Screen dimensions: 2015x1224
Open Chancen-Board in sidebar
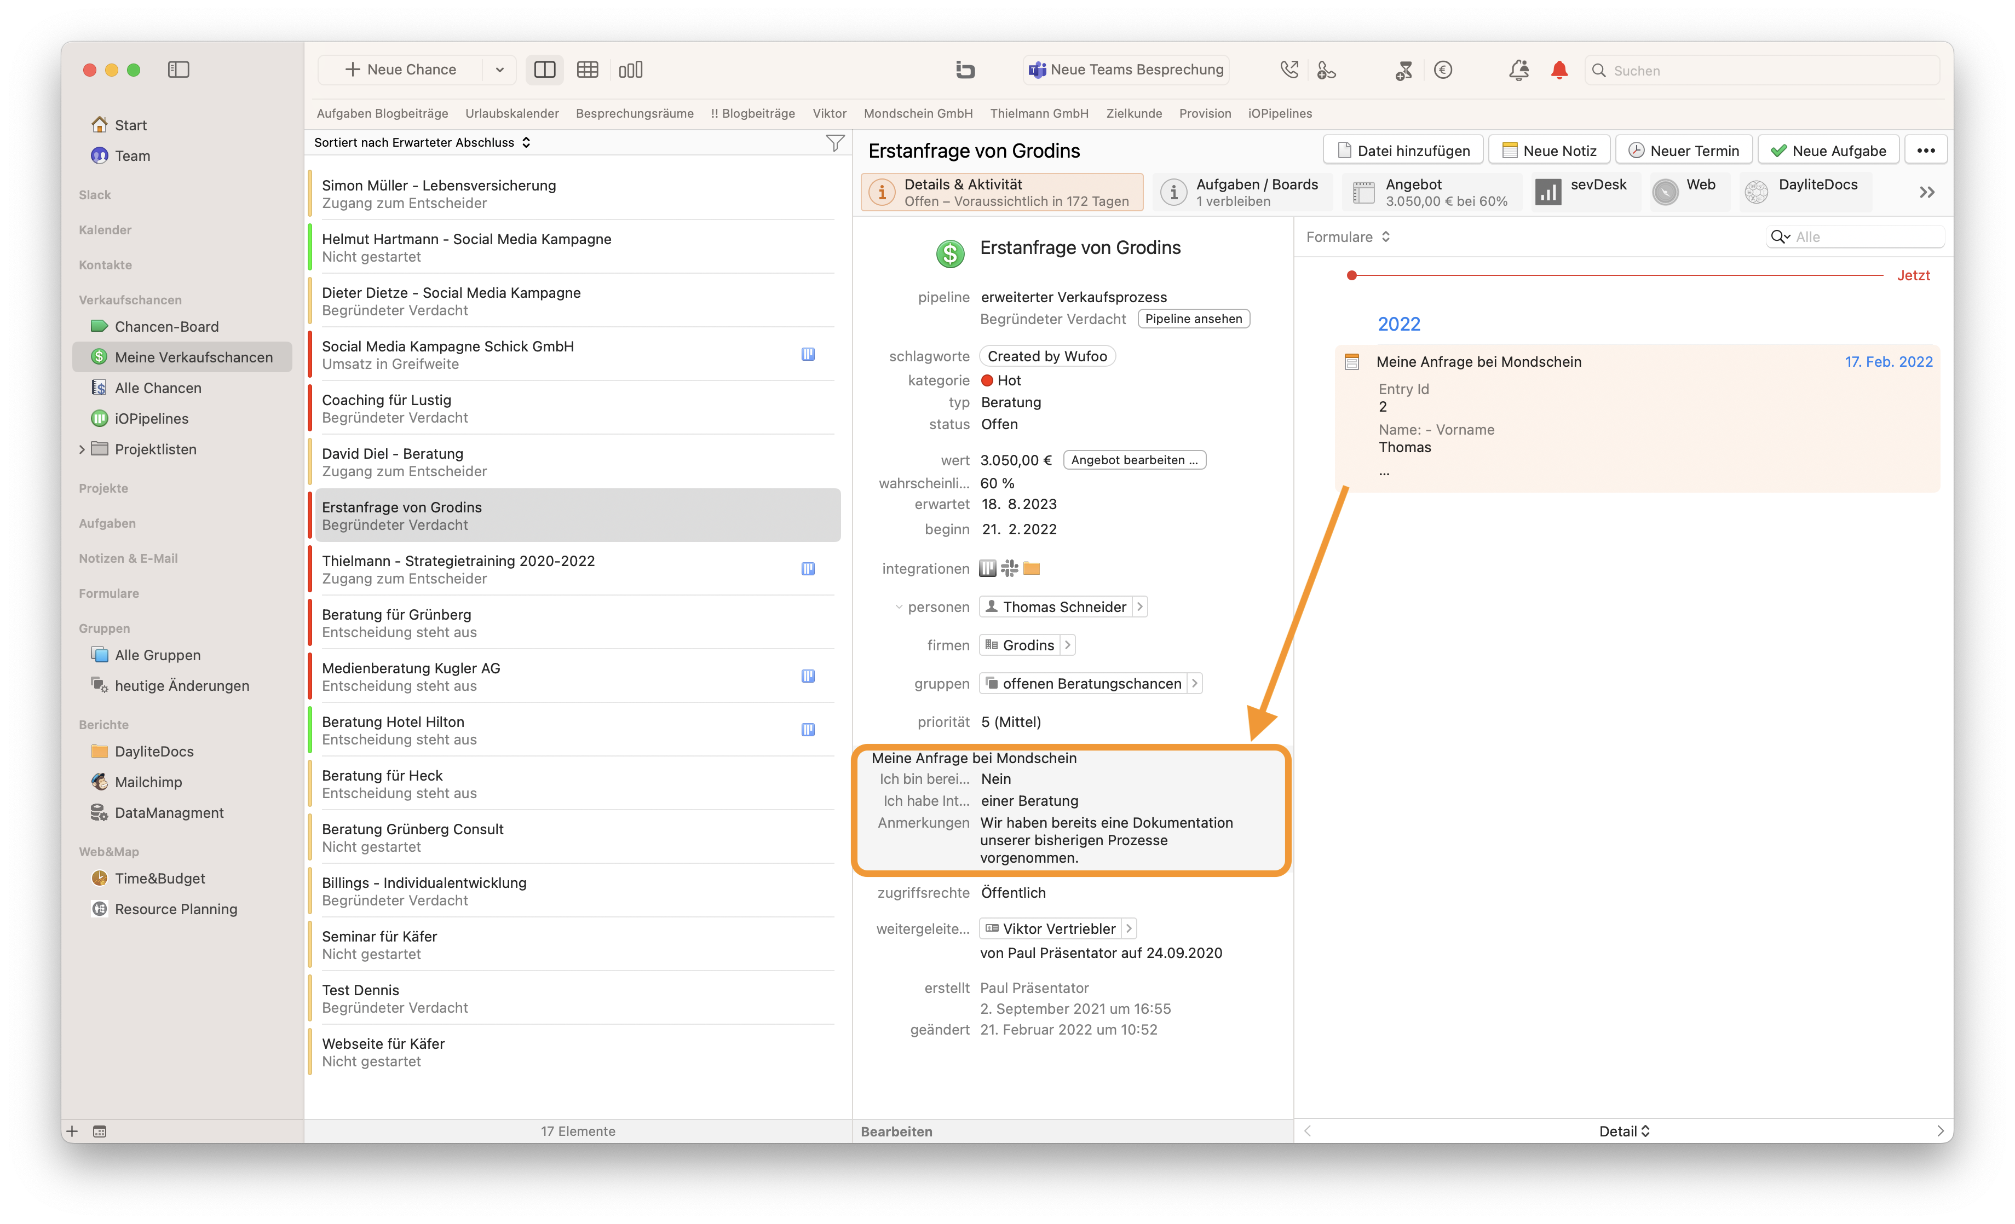pos(167,326)
